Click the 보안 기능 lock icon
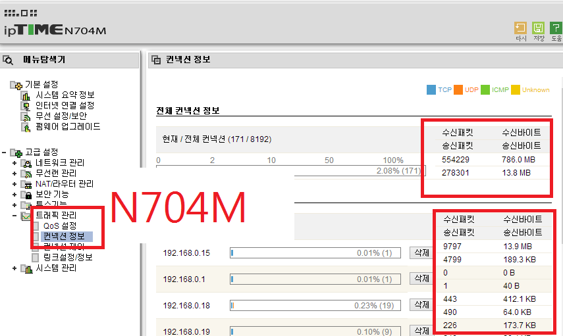Image resolution: width=563 pixels, height=336 pixels. (x=26, y=195)
